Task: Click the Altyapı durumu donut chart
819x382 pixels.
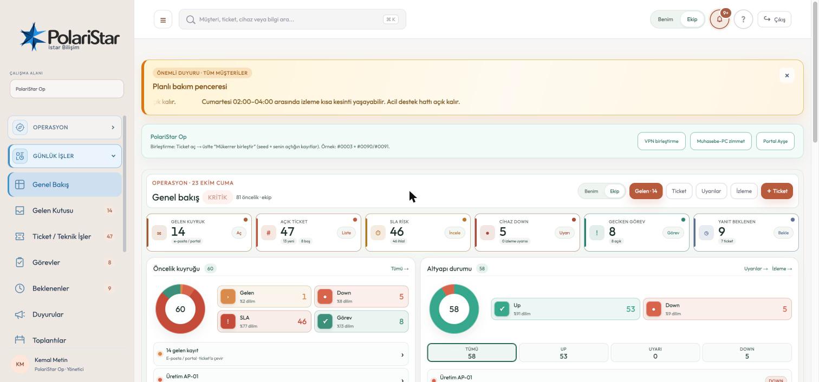Action: 454,309
